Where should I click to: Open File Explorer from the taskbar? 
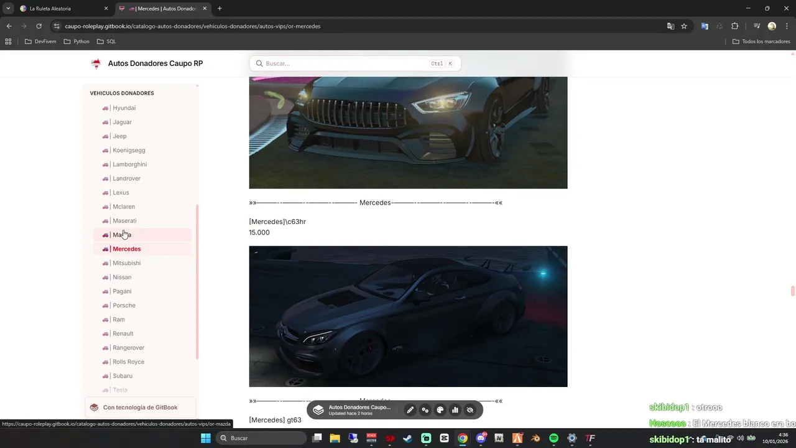coord(335,438)
